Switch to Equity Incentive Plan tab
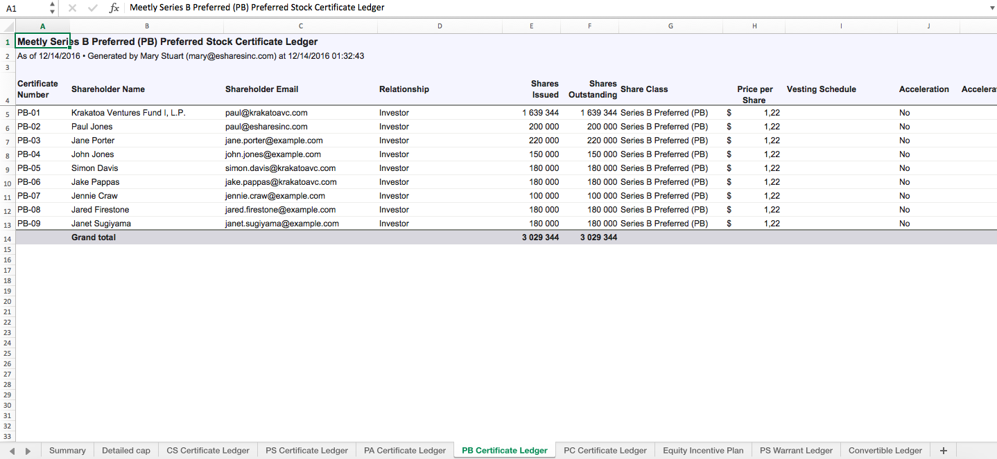The height and width of the screenshot is (459, 997). (703, 450)
